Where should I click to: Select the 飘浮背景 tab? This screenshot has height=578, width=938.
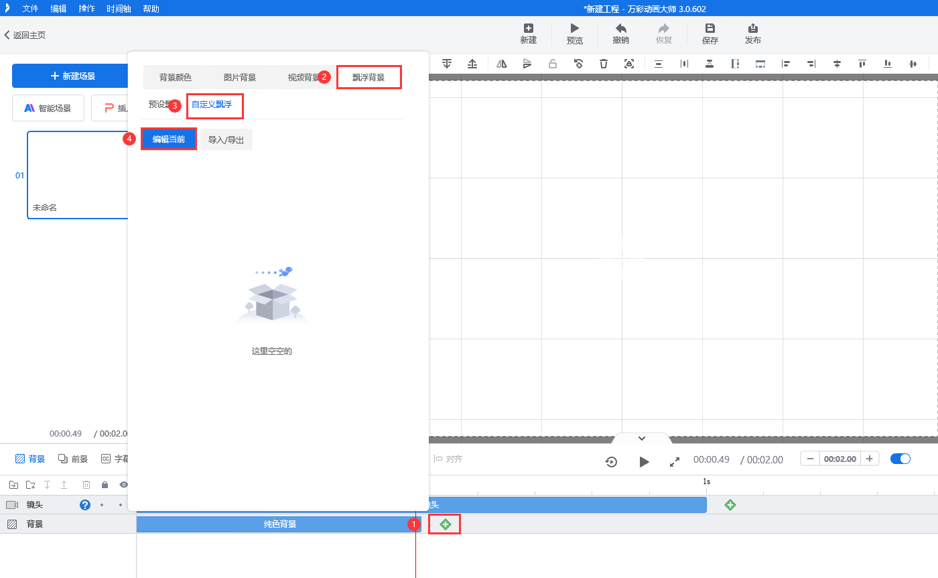368,77
